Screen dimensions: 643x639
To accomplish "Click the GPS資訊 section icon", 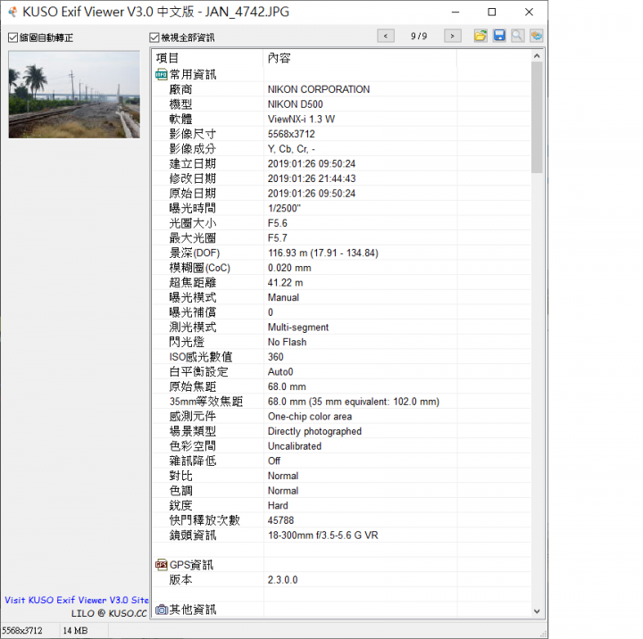I will [161, 565].
